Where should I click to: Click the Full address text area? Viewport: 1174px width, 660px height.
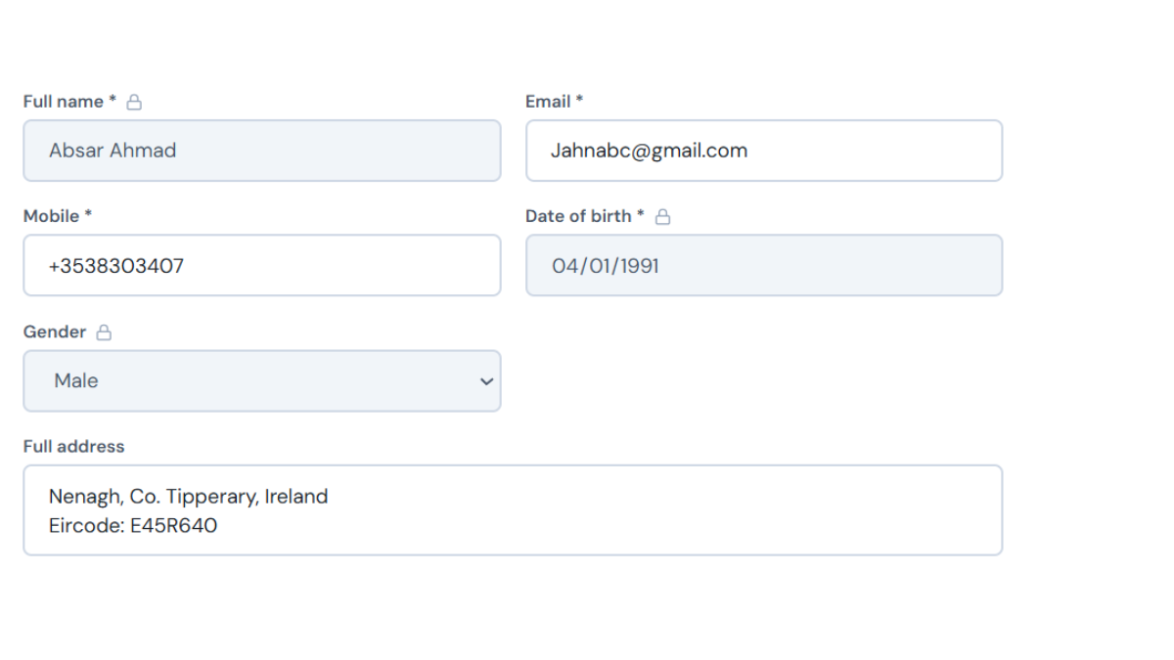pos(513,510)
